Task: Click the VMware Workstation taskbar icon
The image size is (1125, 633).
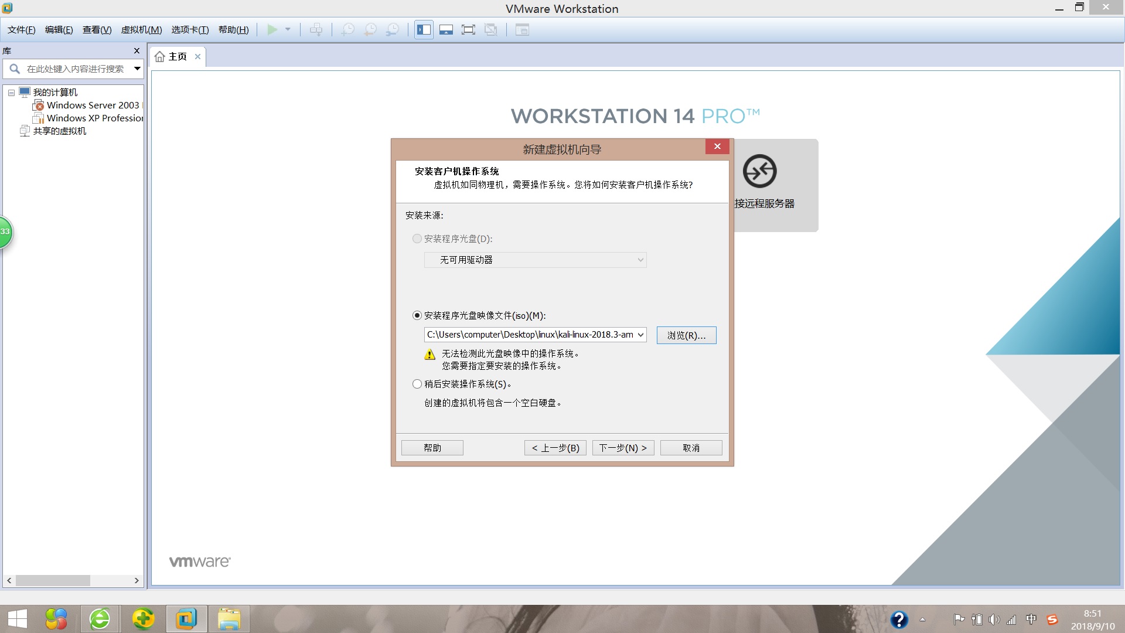Action: tap(186, 619)
